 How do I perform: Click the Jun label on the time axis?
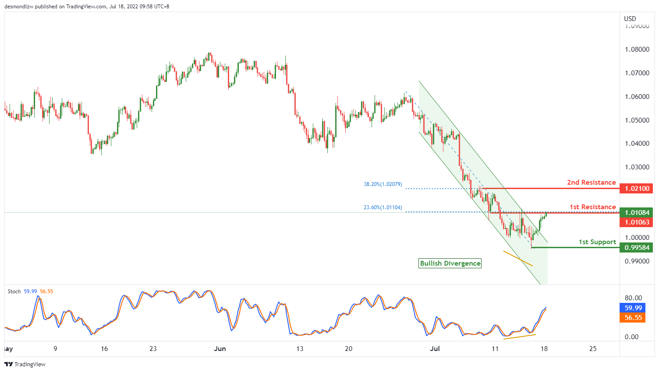[x=220, y=349]
